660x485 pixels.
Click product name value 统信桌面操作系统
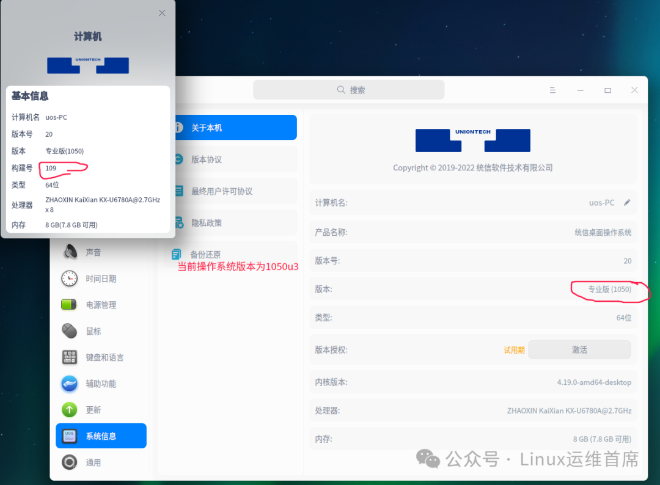click(x=603, y=232)
